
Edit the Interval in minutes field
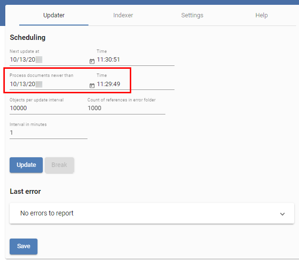(x=49, y=133)
